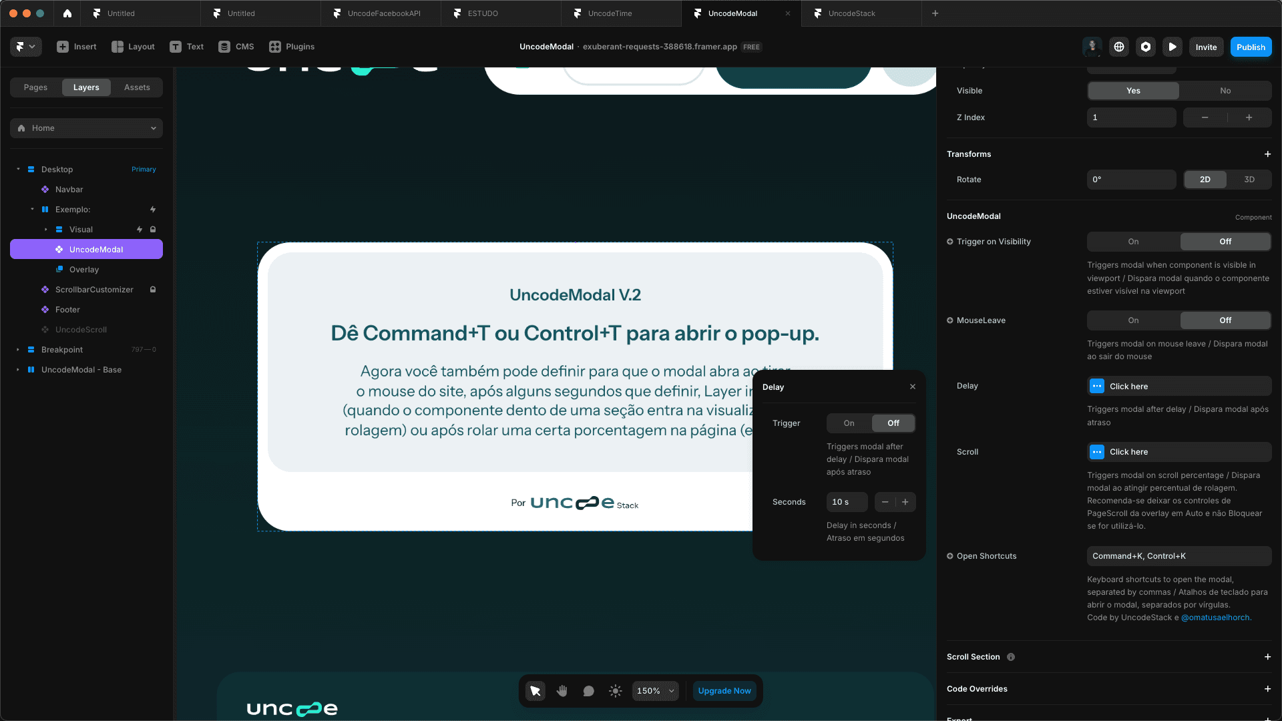Viewport: 1282px width, 721px height.
Task: Turn Trigger on Visibility On
Action: pos(1133,242)
